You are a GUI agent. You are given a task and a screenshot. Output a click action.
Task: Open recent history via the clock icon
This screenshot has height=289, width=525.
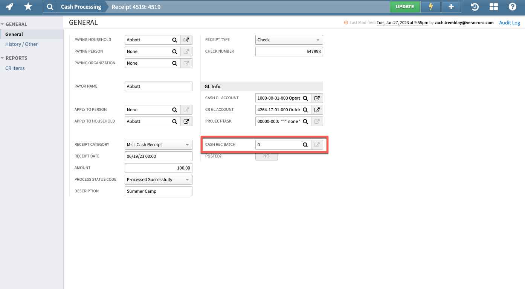click(x=475, y=6)
